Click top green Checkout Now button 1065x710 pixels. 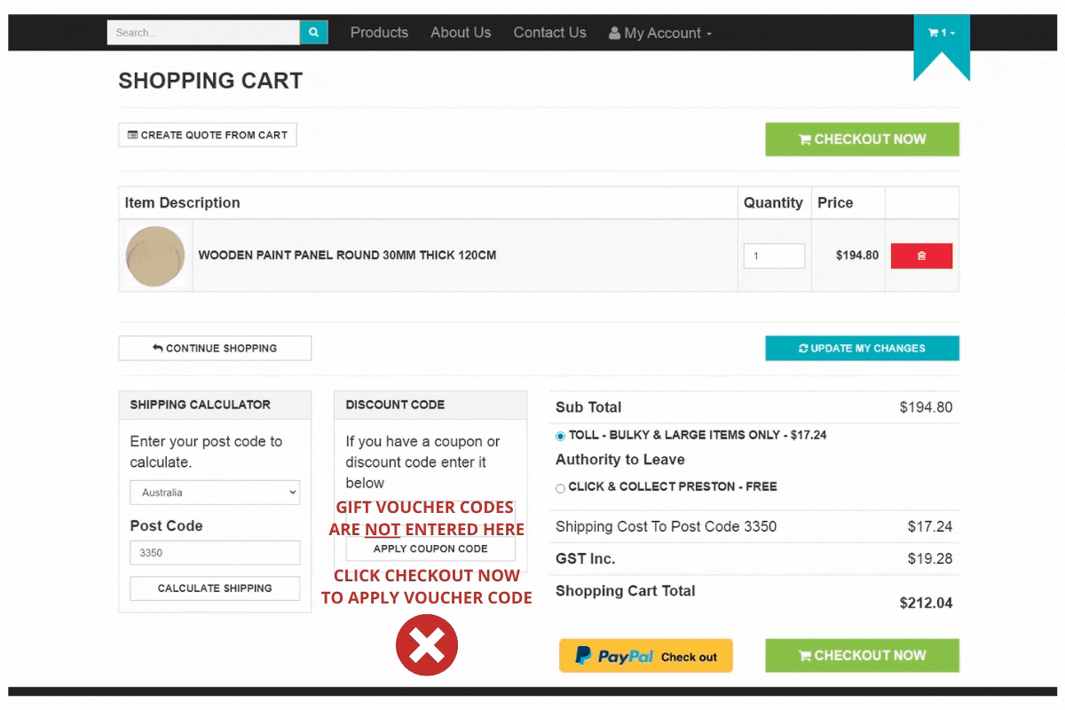862,139
